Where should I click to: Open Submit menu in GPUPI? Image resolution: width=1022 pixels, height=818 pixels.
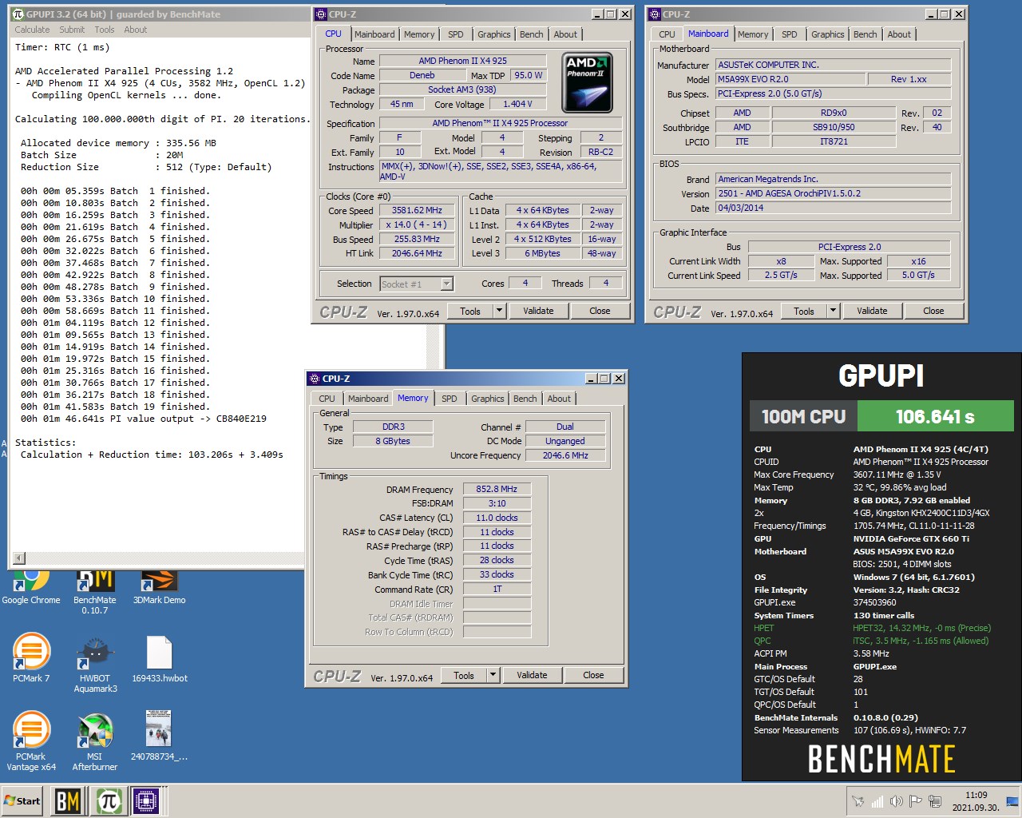(x=72, y=30)
